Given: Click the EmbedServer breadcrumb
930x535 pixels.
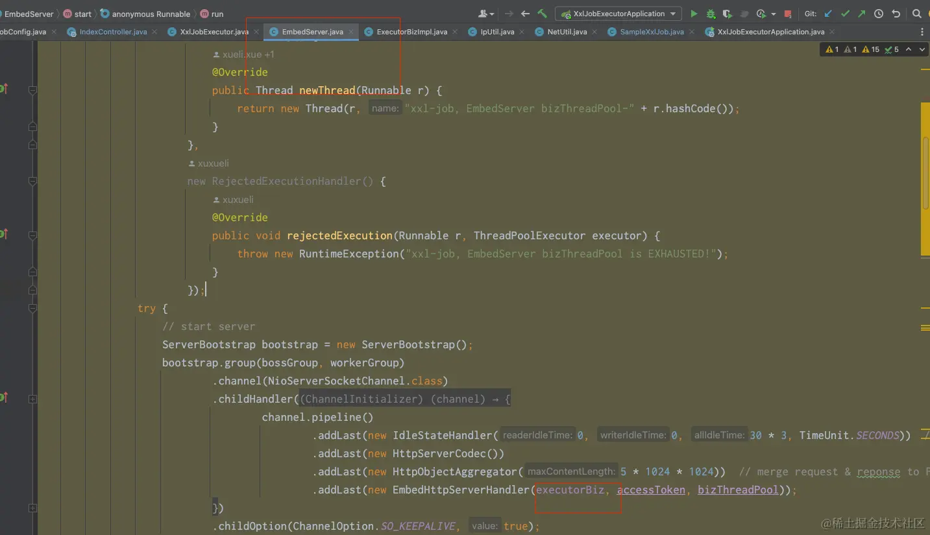Looking at the screenshot, I should [x=29, y=14].
